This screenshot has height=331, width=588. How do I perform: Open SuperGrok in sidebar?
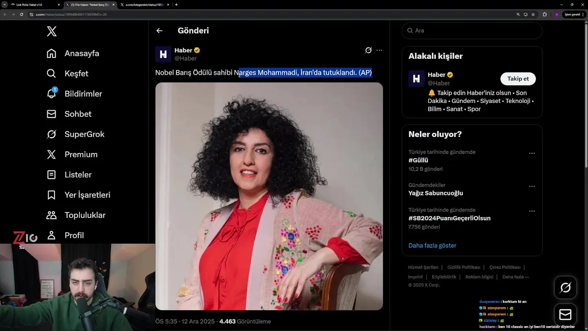pos(75,134)
